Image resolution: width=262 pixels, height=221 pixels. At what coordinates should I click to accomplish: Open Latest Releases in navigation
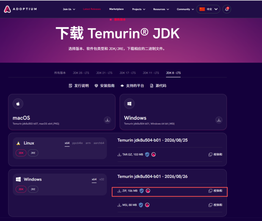coord(92,9)
